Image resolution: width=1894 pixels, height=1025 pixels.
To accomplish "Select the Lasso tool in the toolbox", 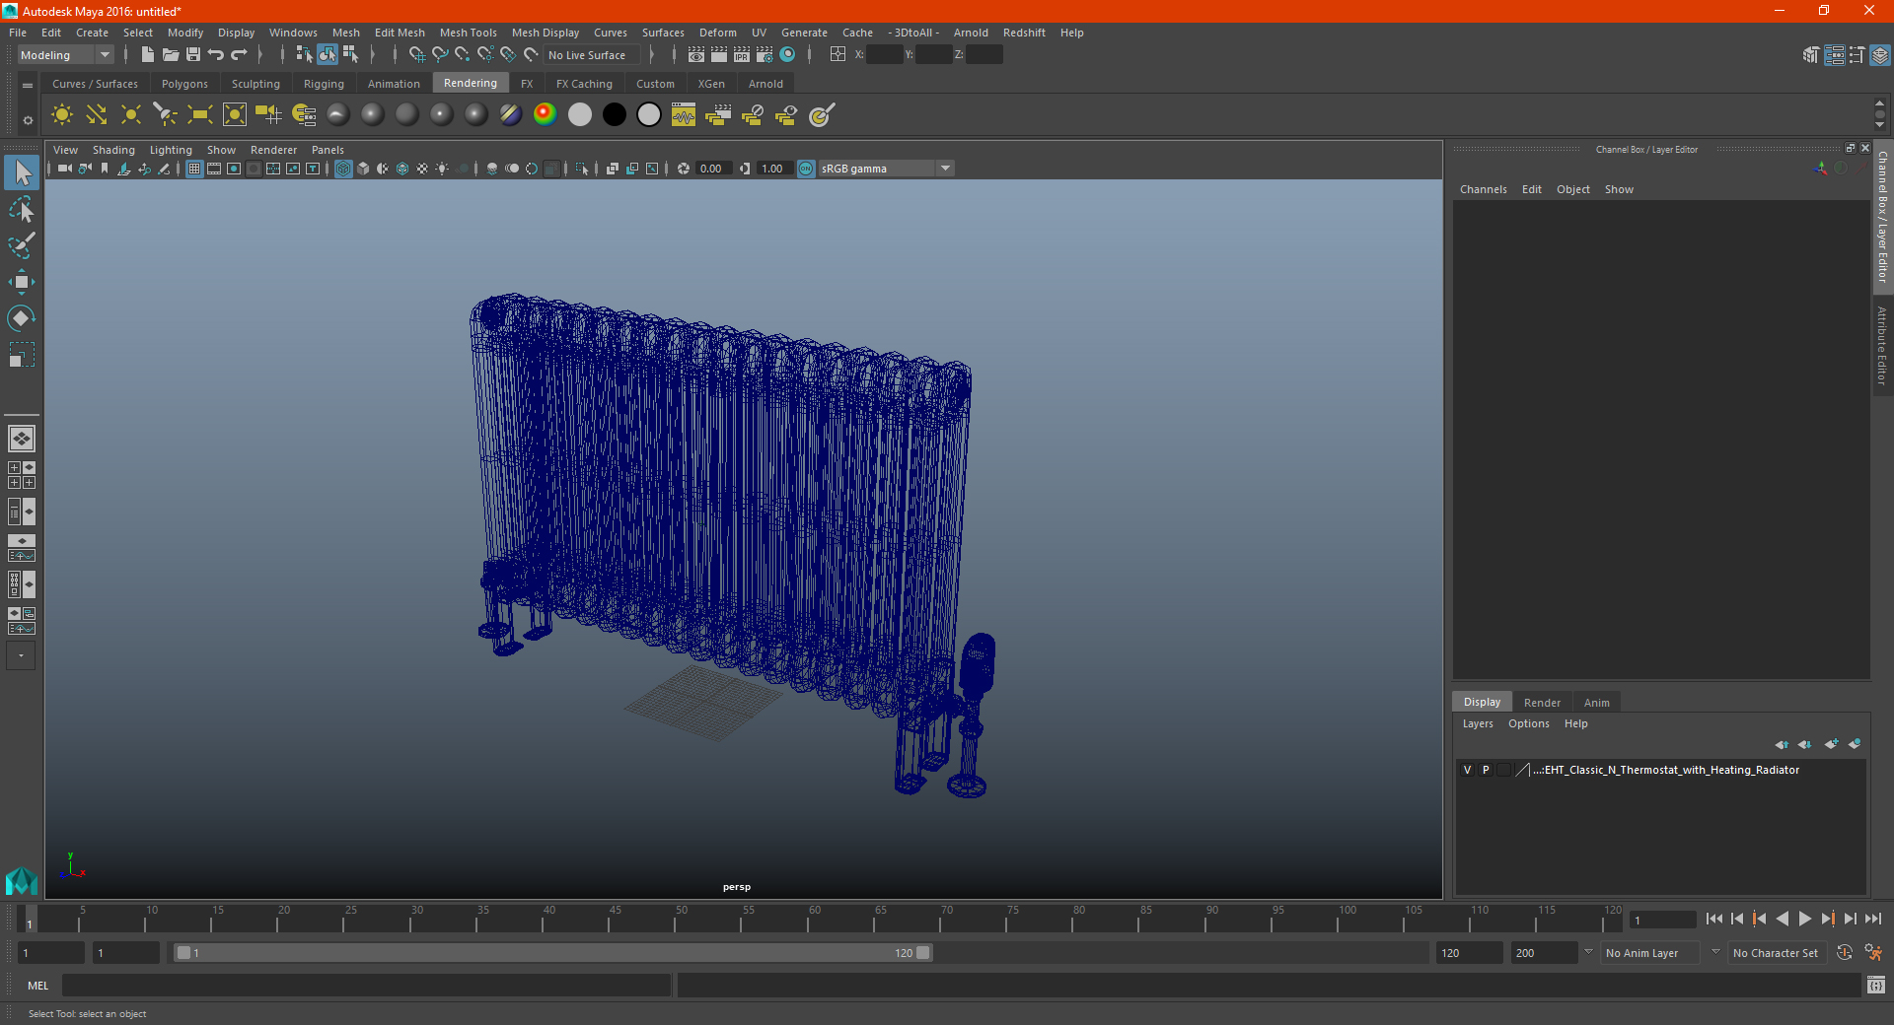I will click(x=22, y=209).
